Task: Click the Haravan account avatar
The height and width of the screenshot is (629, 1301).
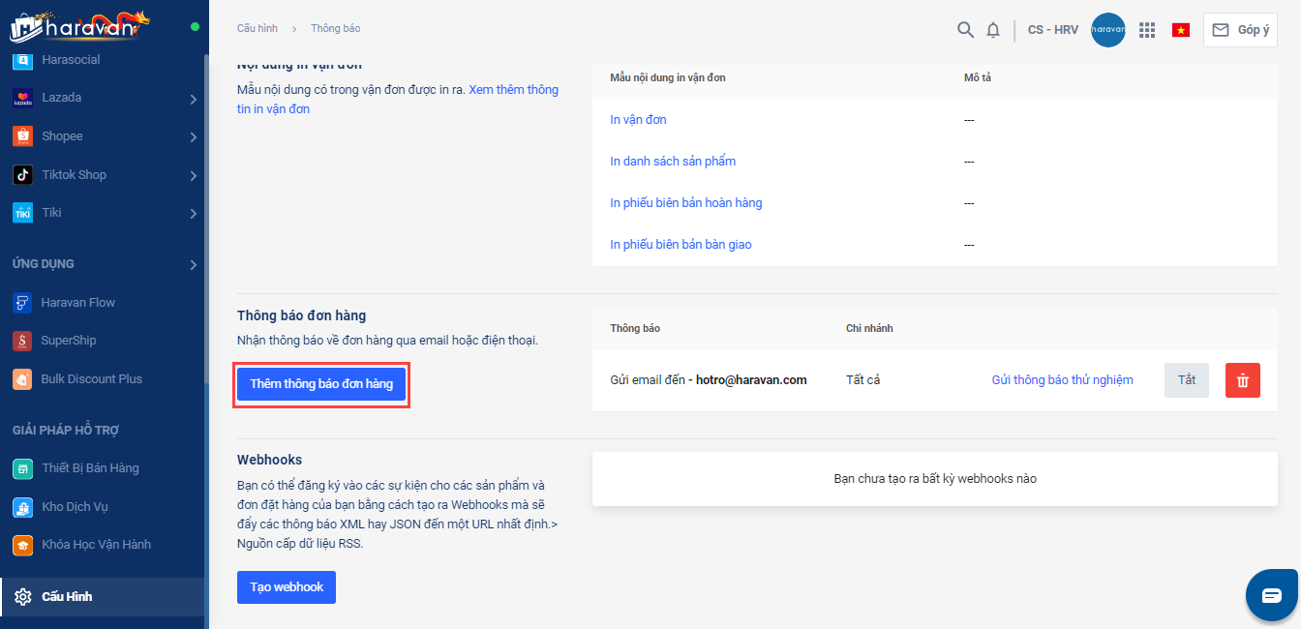Action: (x=1107, y=30)
